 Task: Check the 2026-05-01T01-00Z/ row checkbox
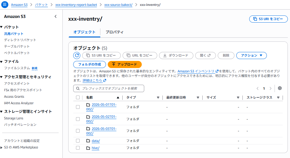(x=78, y=107)
